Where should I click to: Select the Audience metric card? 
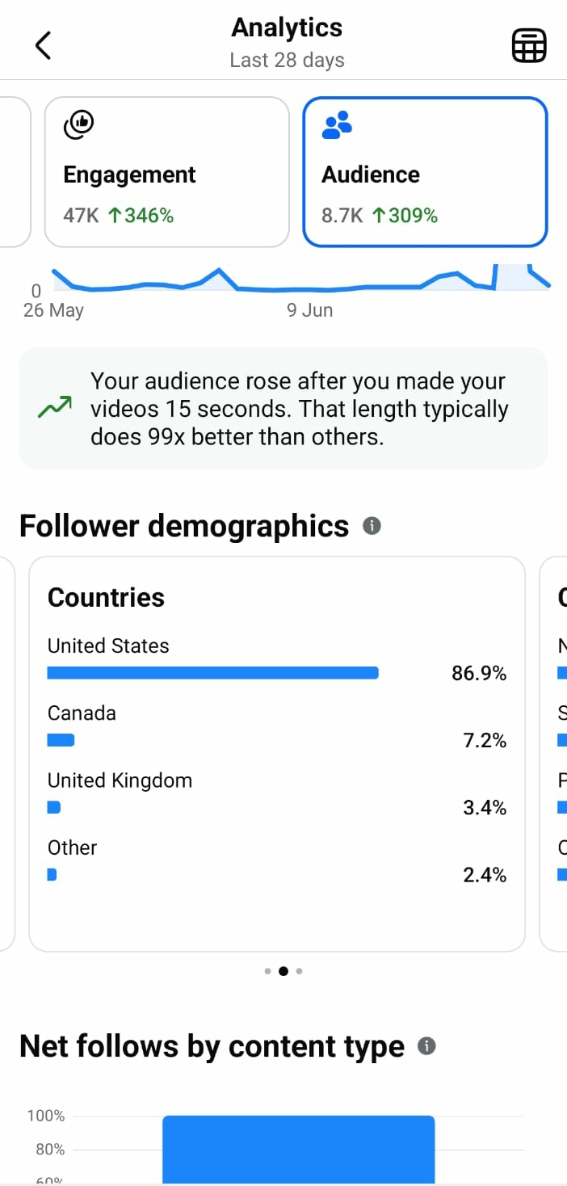click(425, 172)
